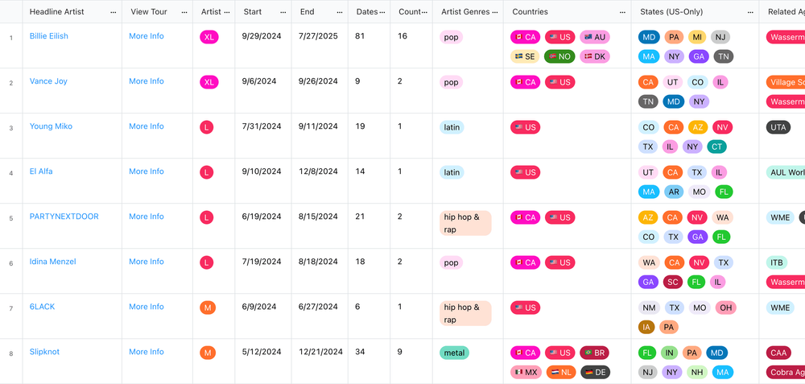The width and height of the screenshot is (805, 384).
Task: Click US country tag in El Alfa row
Action: pyautogui.click(x=525, y=172)
